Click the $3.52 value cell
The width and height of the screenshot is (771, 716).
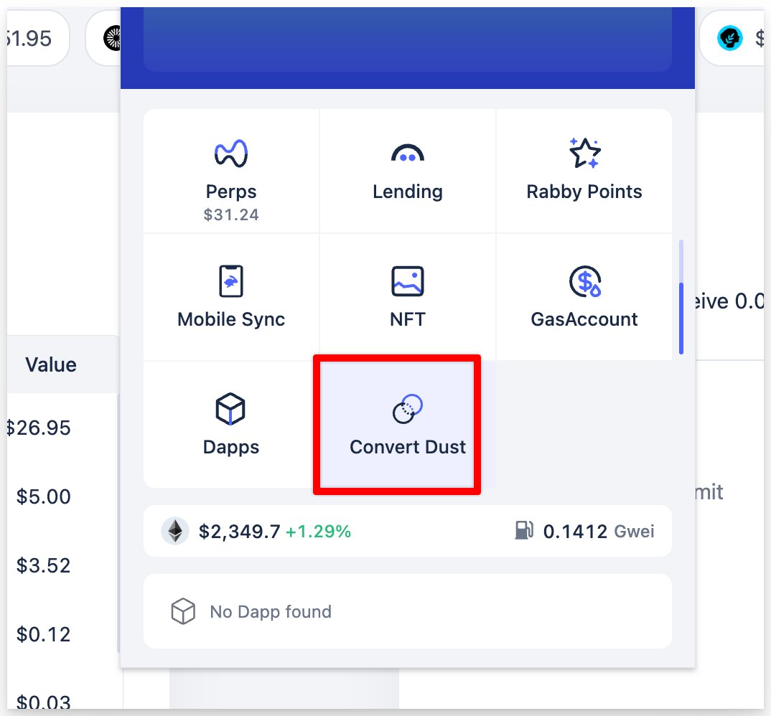coord(43,565)
